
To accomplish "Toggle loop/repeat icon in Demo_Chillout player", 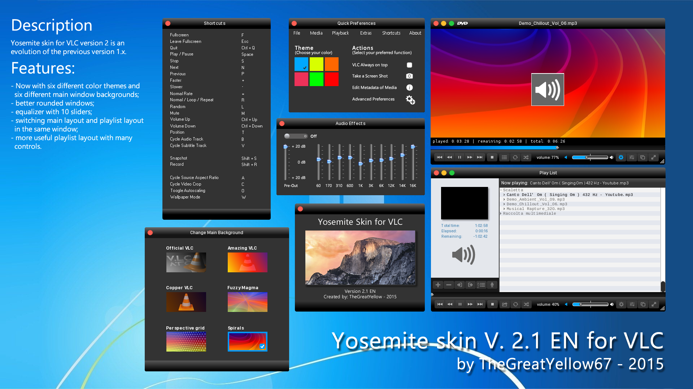I will (515, 157).
